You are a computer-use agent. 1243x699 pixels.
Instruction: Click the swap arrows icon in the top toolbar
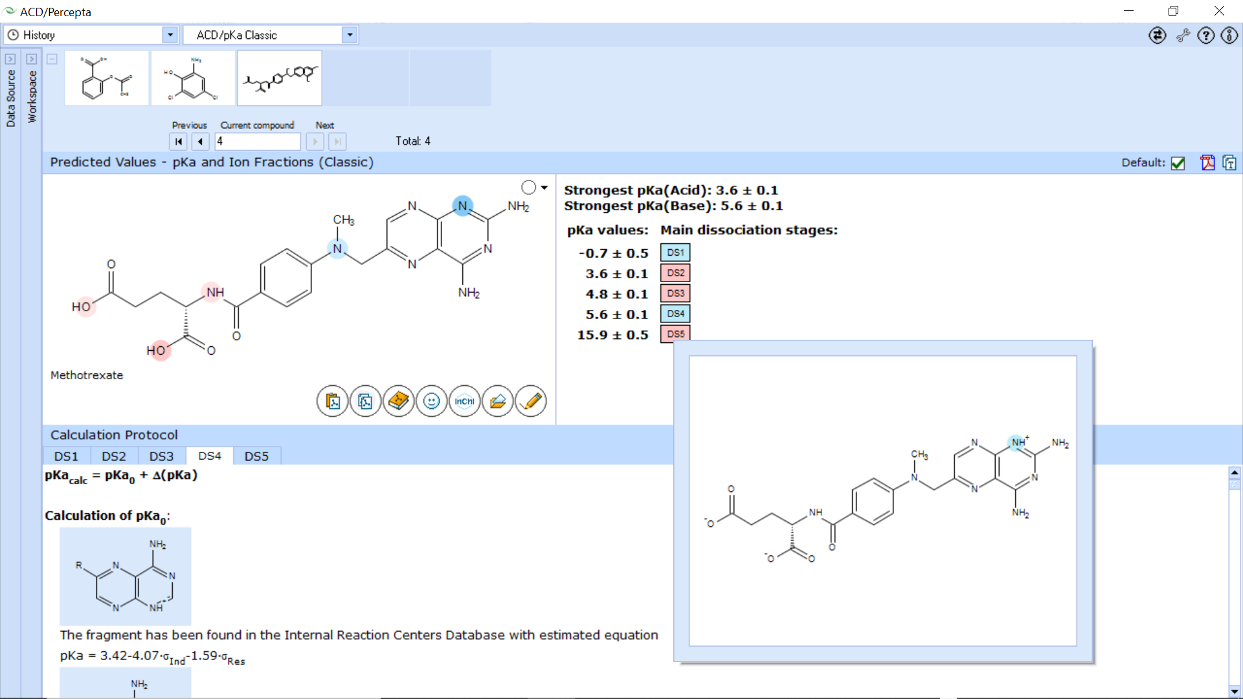tap(1158, 36)
